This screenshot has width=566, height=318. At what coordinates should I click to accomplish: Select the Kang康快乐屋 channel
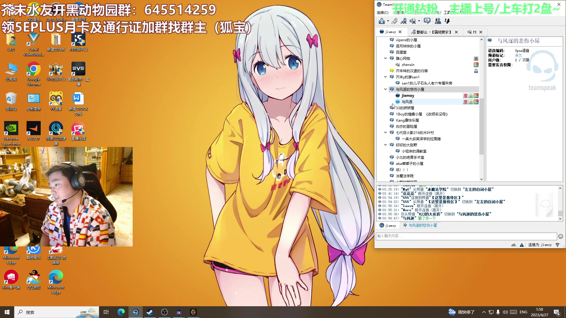(407, 120)
